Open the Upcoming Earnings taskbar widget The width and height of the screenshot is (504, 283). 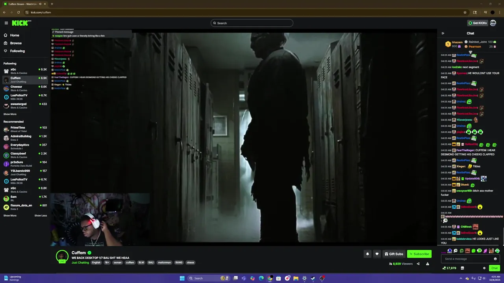pos(12,278)
